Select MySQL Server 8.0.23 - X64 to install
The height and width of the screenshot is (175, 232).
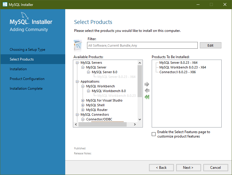[x=178, y=63]
